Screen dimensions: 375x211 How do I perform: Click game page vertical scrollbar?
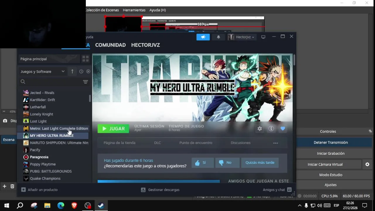coord(294,60)
